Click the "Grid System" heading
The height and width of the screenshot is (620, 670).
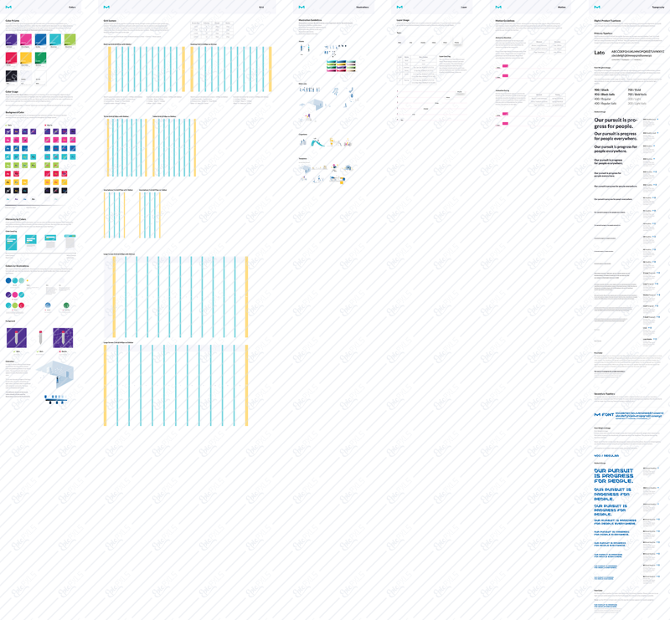pyautogui.click(x=110, y=20)
